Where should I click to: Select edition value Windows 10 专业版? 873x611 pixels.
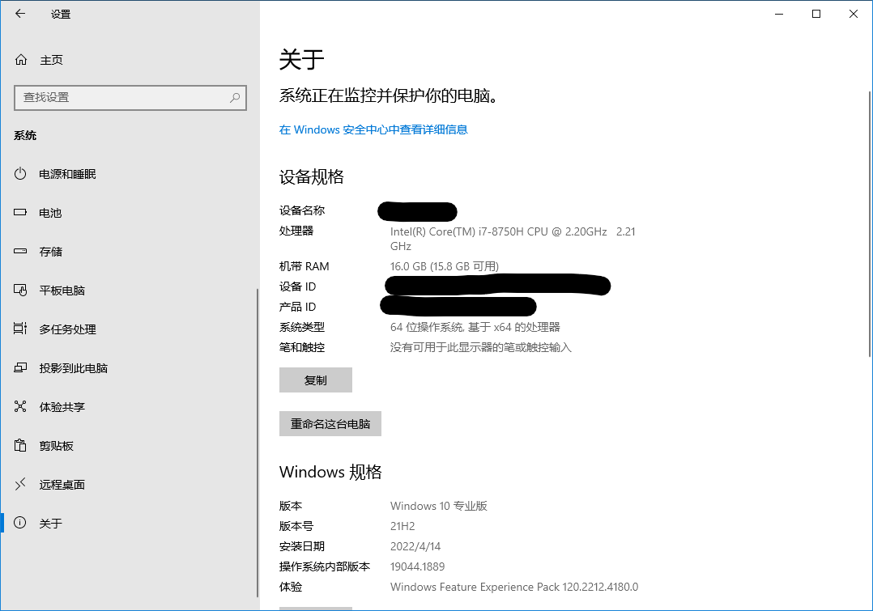[x=439, y=506]
